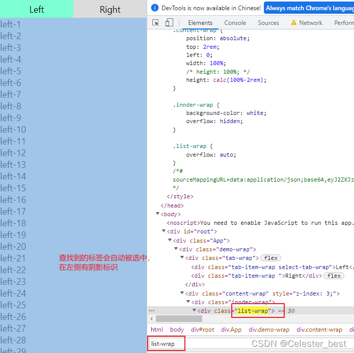Collapse the demo-wrap div node

(176, 249)
